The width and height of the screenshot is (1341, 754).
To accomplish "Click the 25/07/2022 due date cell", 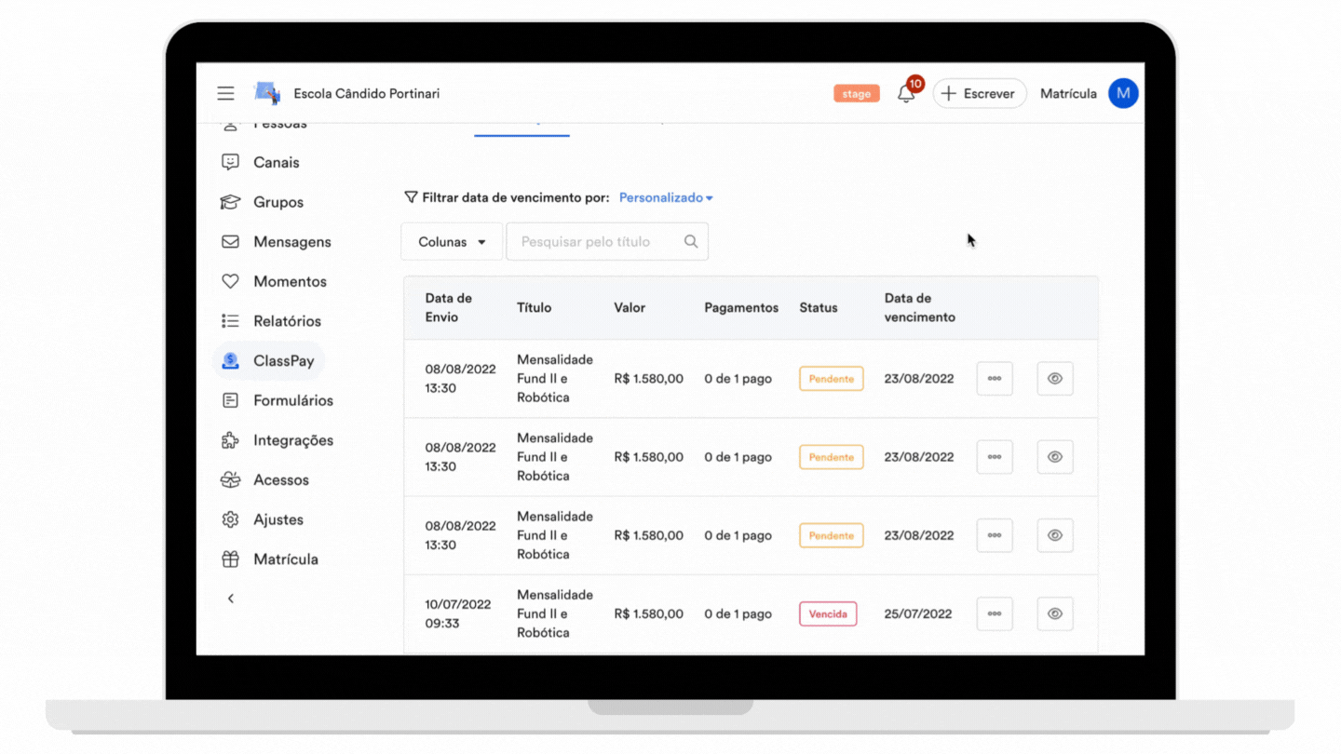I will 918,613.
